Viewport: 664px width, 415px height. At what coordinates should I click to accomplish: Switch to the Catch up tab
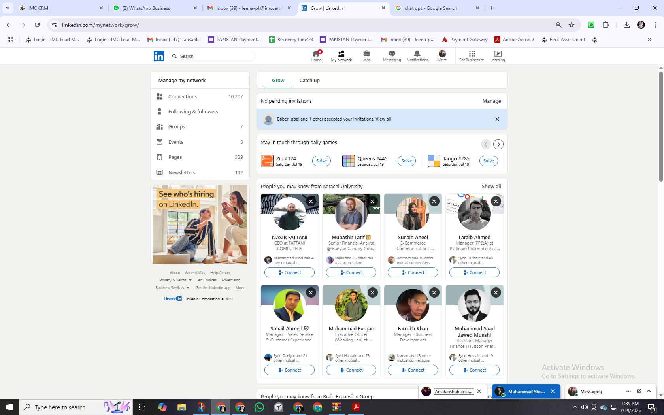point(309,80)
